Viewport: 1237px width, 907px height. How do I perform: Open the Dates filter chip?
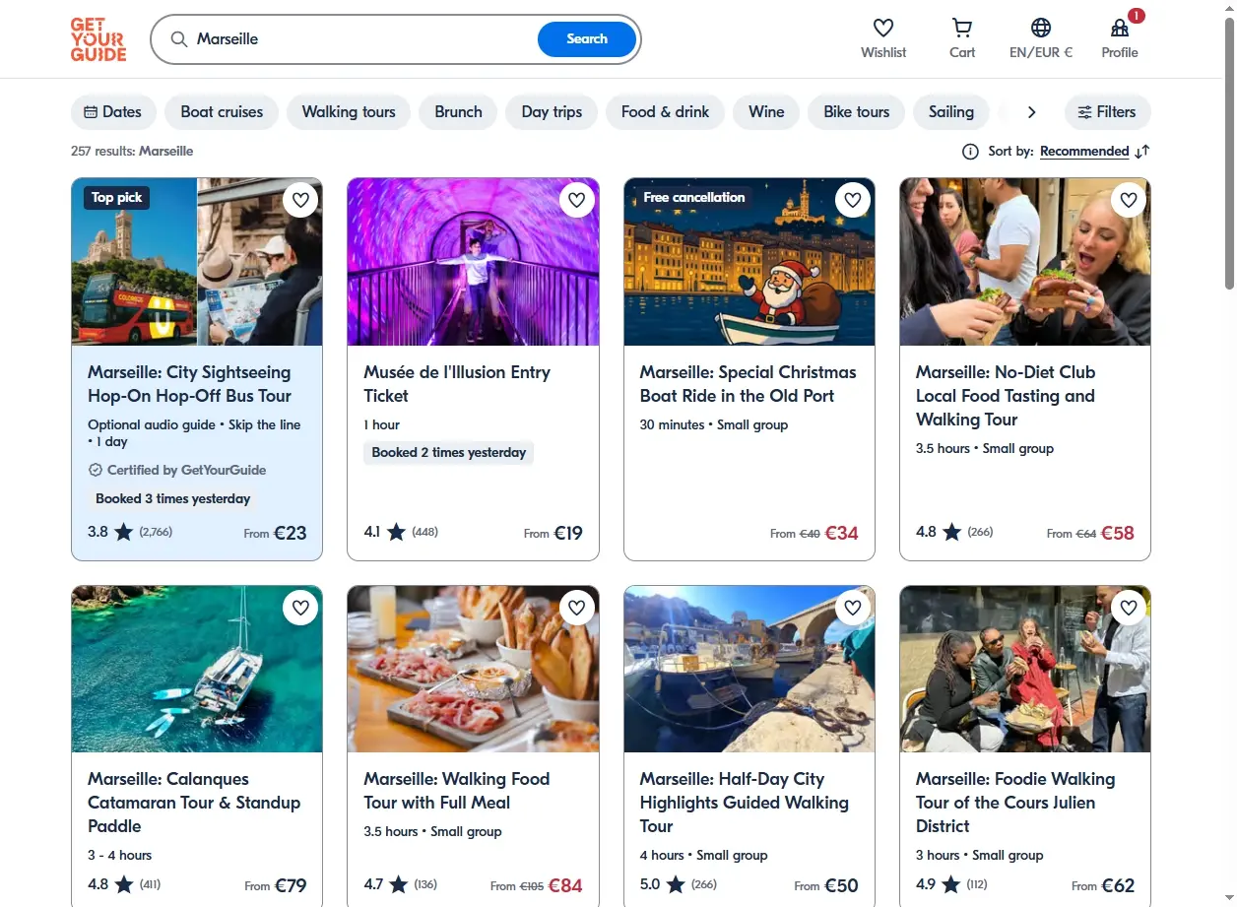(x=113, y=112)
